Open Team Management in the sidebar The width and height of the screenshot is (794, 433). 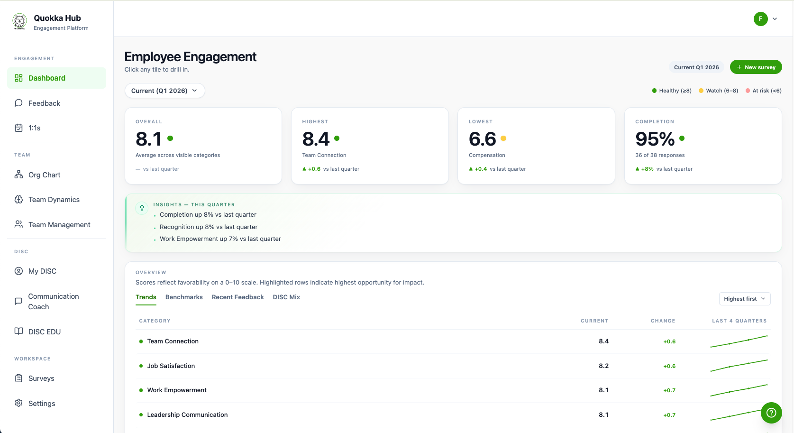coord(56,224)
